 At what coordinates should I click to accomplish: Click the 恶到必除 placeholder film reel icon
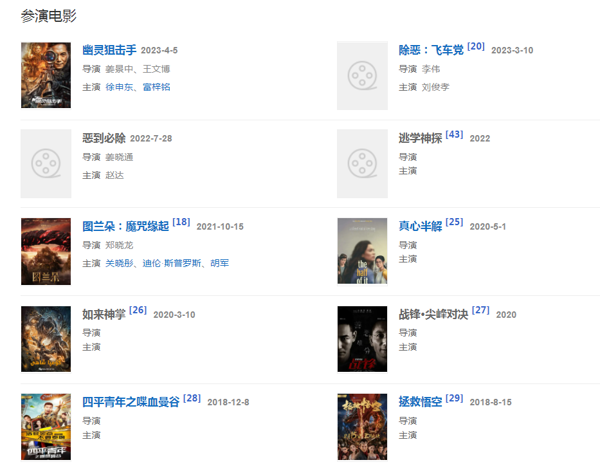point(46,163)
